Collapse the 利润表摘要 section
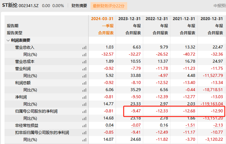The width and height of the screenshot is (226, 144). point(8,40)
